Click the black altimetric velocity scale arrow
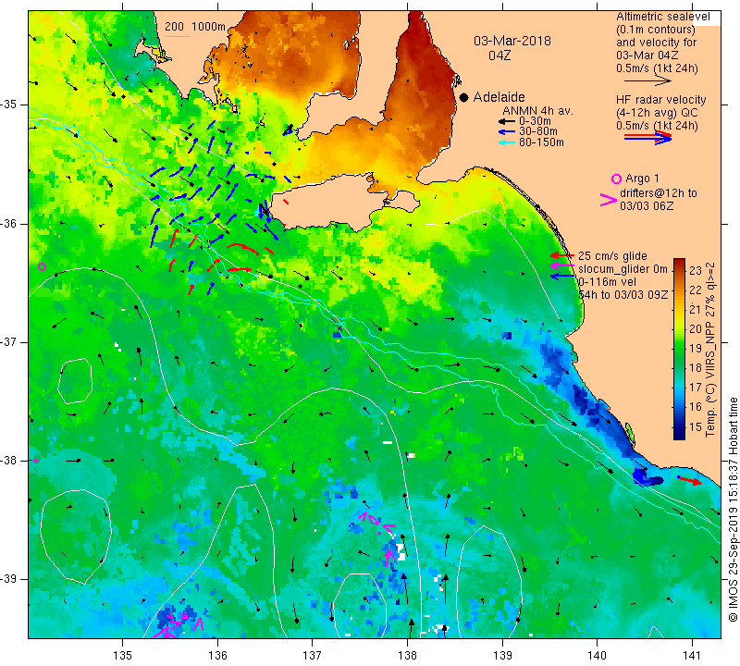 (647, 81)
